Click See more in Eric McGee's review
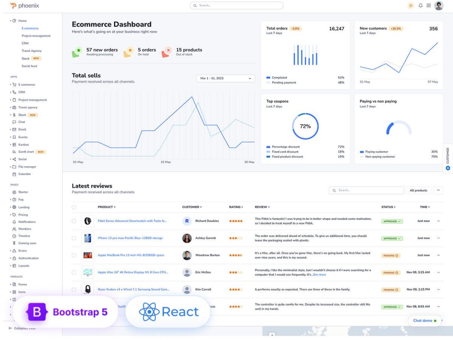The height and width of the screenshot is (340, 453). pos(319,275)
